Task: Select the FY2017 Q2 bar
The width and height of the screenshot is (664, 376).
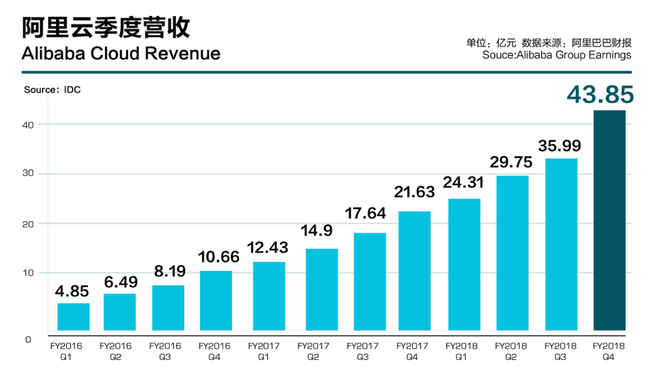Action: tap(322, 289)
